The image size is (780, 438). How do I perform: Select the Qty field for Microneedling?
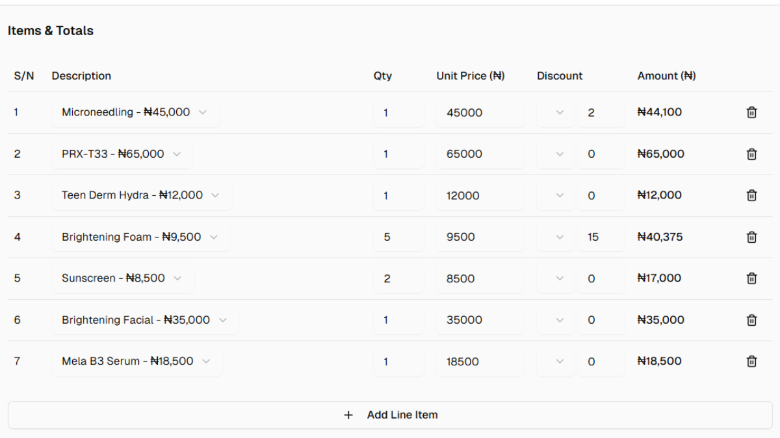[x=398, y=112]
